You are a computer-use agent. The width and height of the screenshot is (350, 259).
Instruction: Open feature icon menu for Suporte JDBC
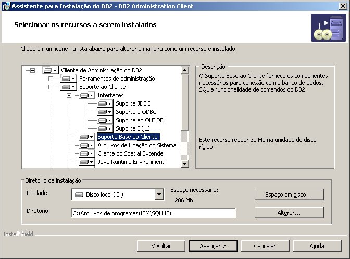(x=105, y=103)
